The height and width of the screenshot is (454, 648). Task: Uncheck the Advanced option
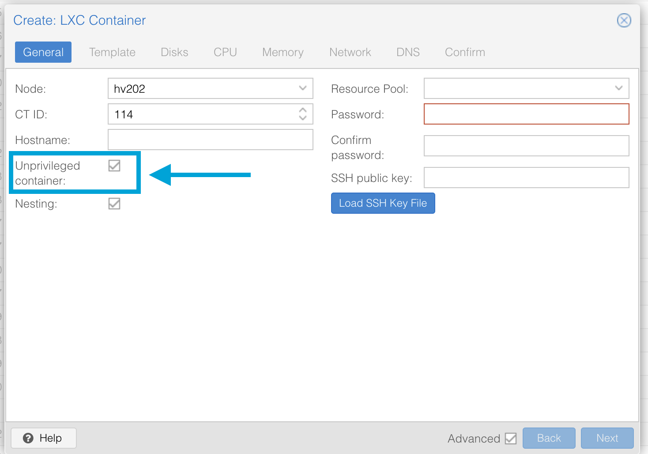[x=511, y=438]
